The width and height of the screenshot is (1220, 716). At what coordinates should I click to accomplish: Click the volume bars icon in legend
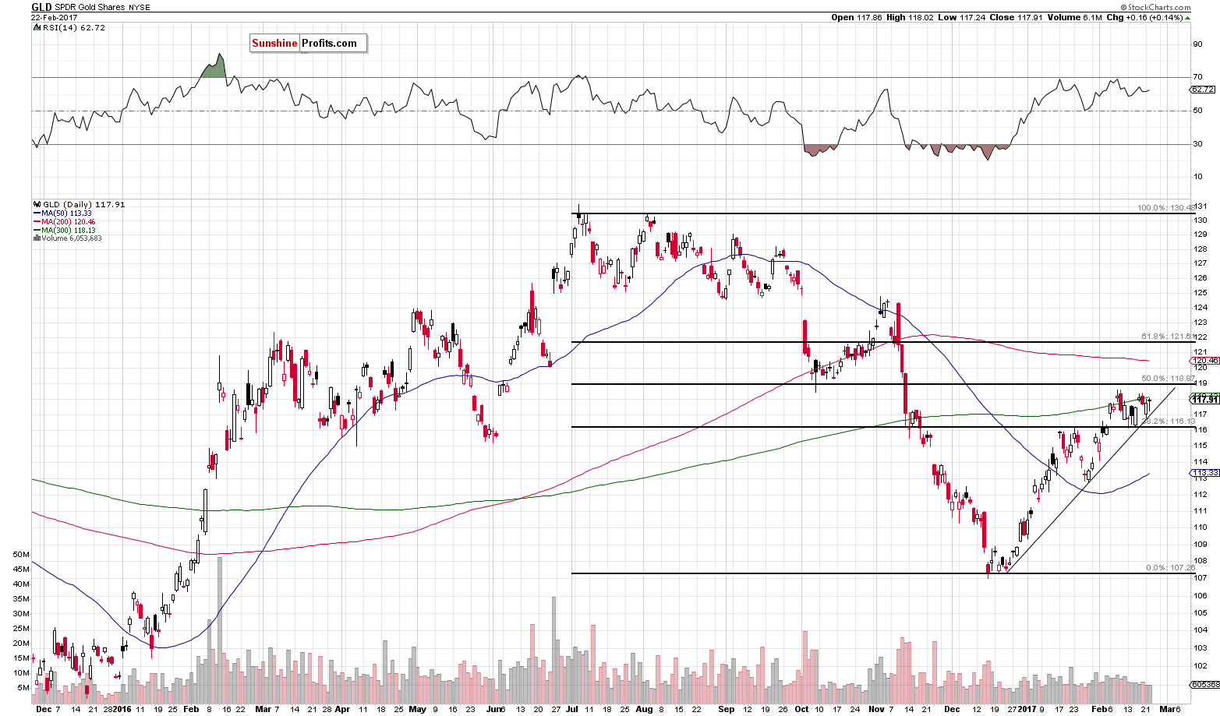35,238
